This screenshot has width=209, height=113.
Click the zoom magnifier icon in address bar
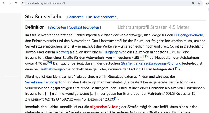193,3
